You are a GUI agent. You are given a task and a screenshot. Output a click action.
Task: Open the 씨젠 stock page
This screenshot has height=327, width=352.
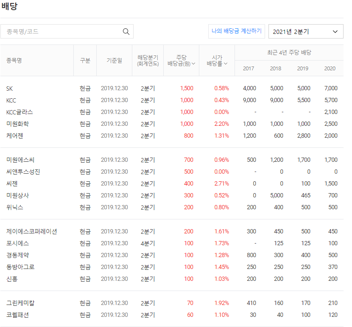[12, 183]
